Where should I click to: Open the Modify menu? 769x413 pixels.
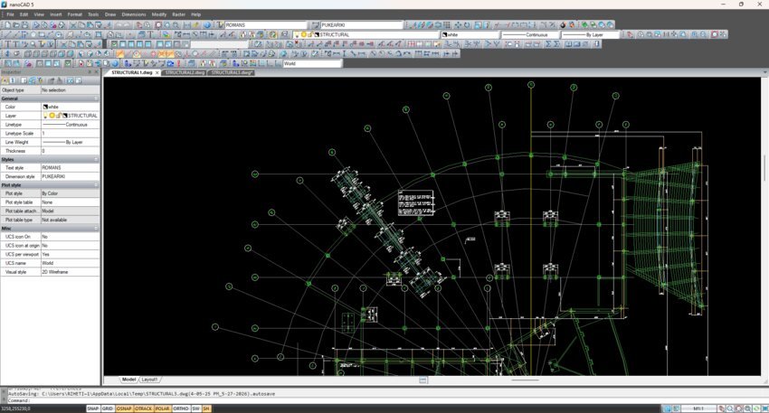pyautogui.click(x=159, y=14)
